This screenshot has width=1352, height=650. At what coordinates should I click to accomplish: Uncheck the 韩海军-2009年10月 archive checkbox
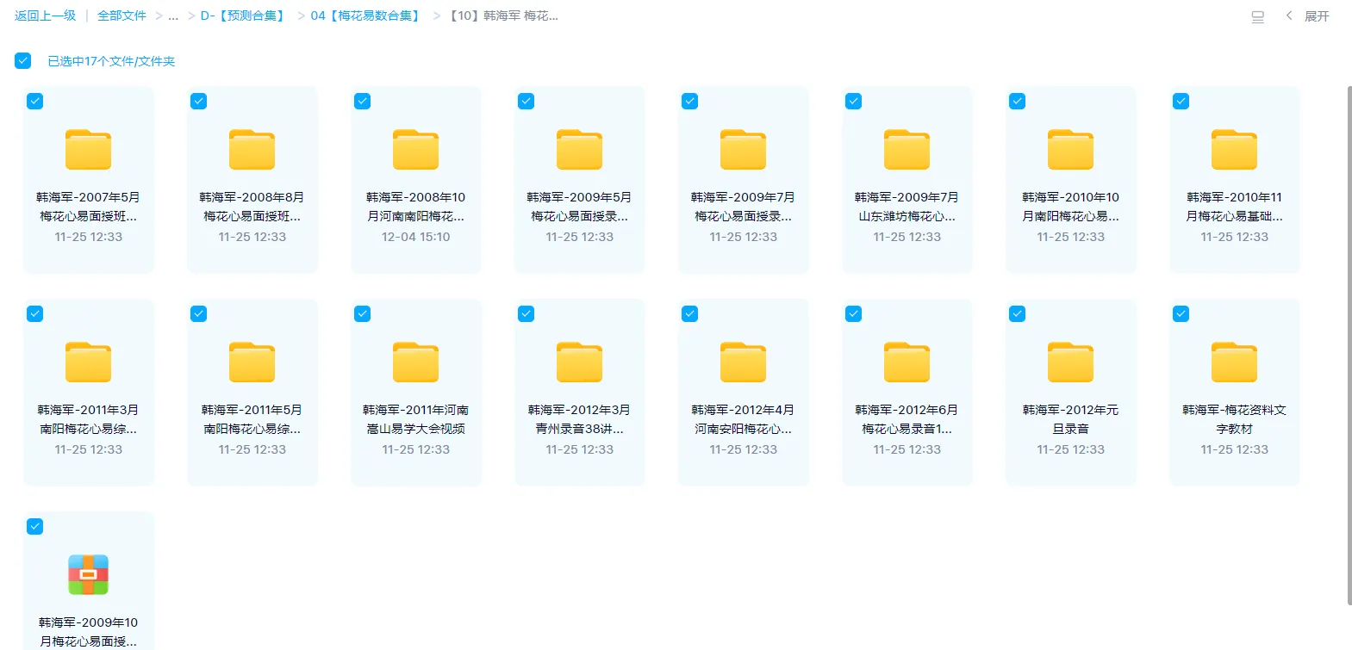click(x=34, y=527)
